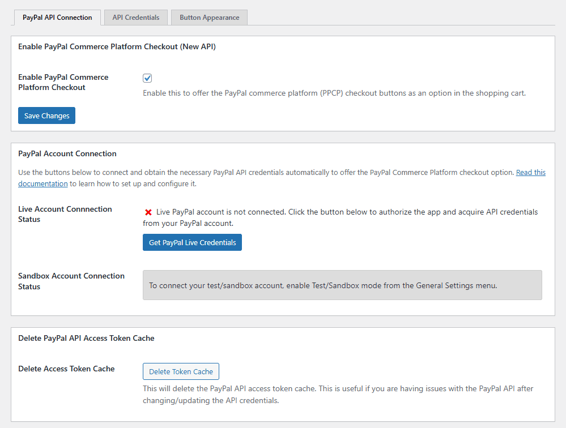Click 'Live Account Connnection Status' label

click(65, 214)
